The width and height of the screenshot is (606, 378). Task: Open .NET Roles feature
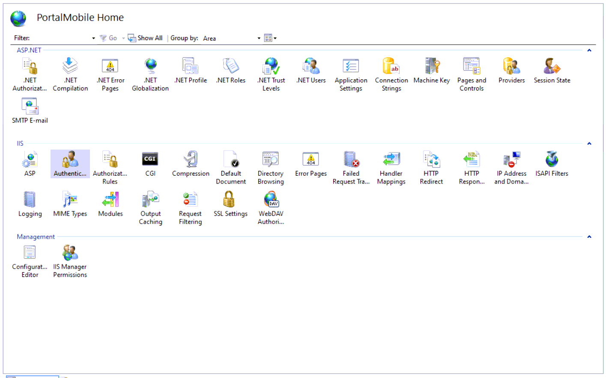point(231,71)
